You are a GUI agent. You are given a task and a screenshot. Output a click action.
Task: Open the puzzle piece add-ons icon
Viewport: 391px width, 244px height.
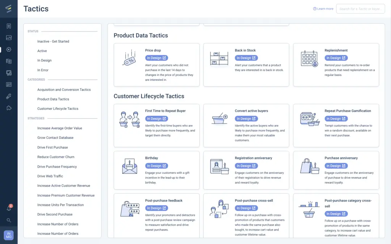point(9,108)
